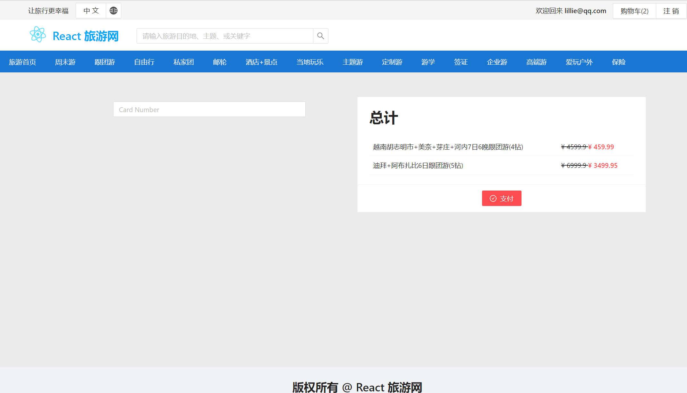Click the React 旅游网 site title

tap(85, 36)
